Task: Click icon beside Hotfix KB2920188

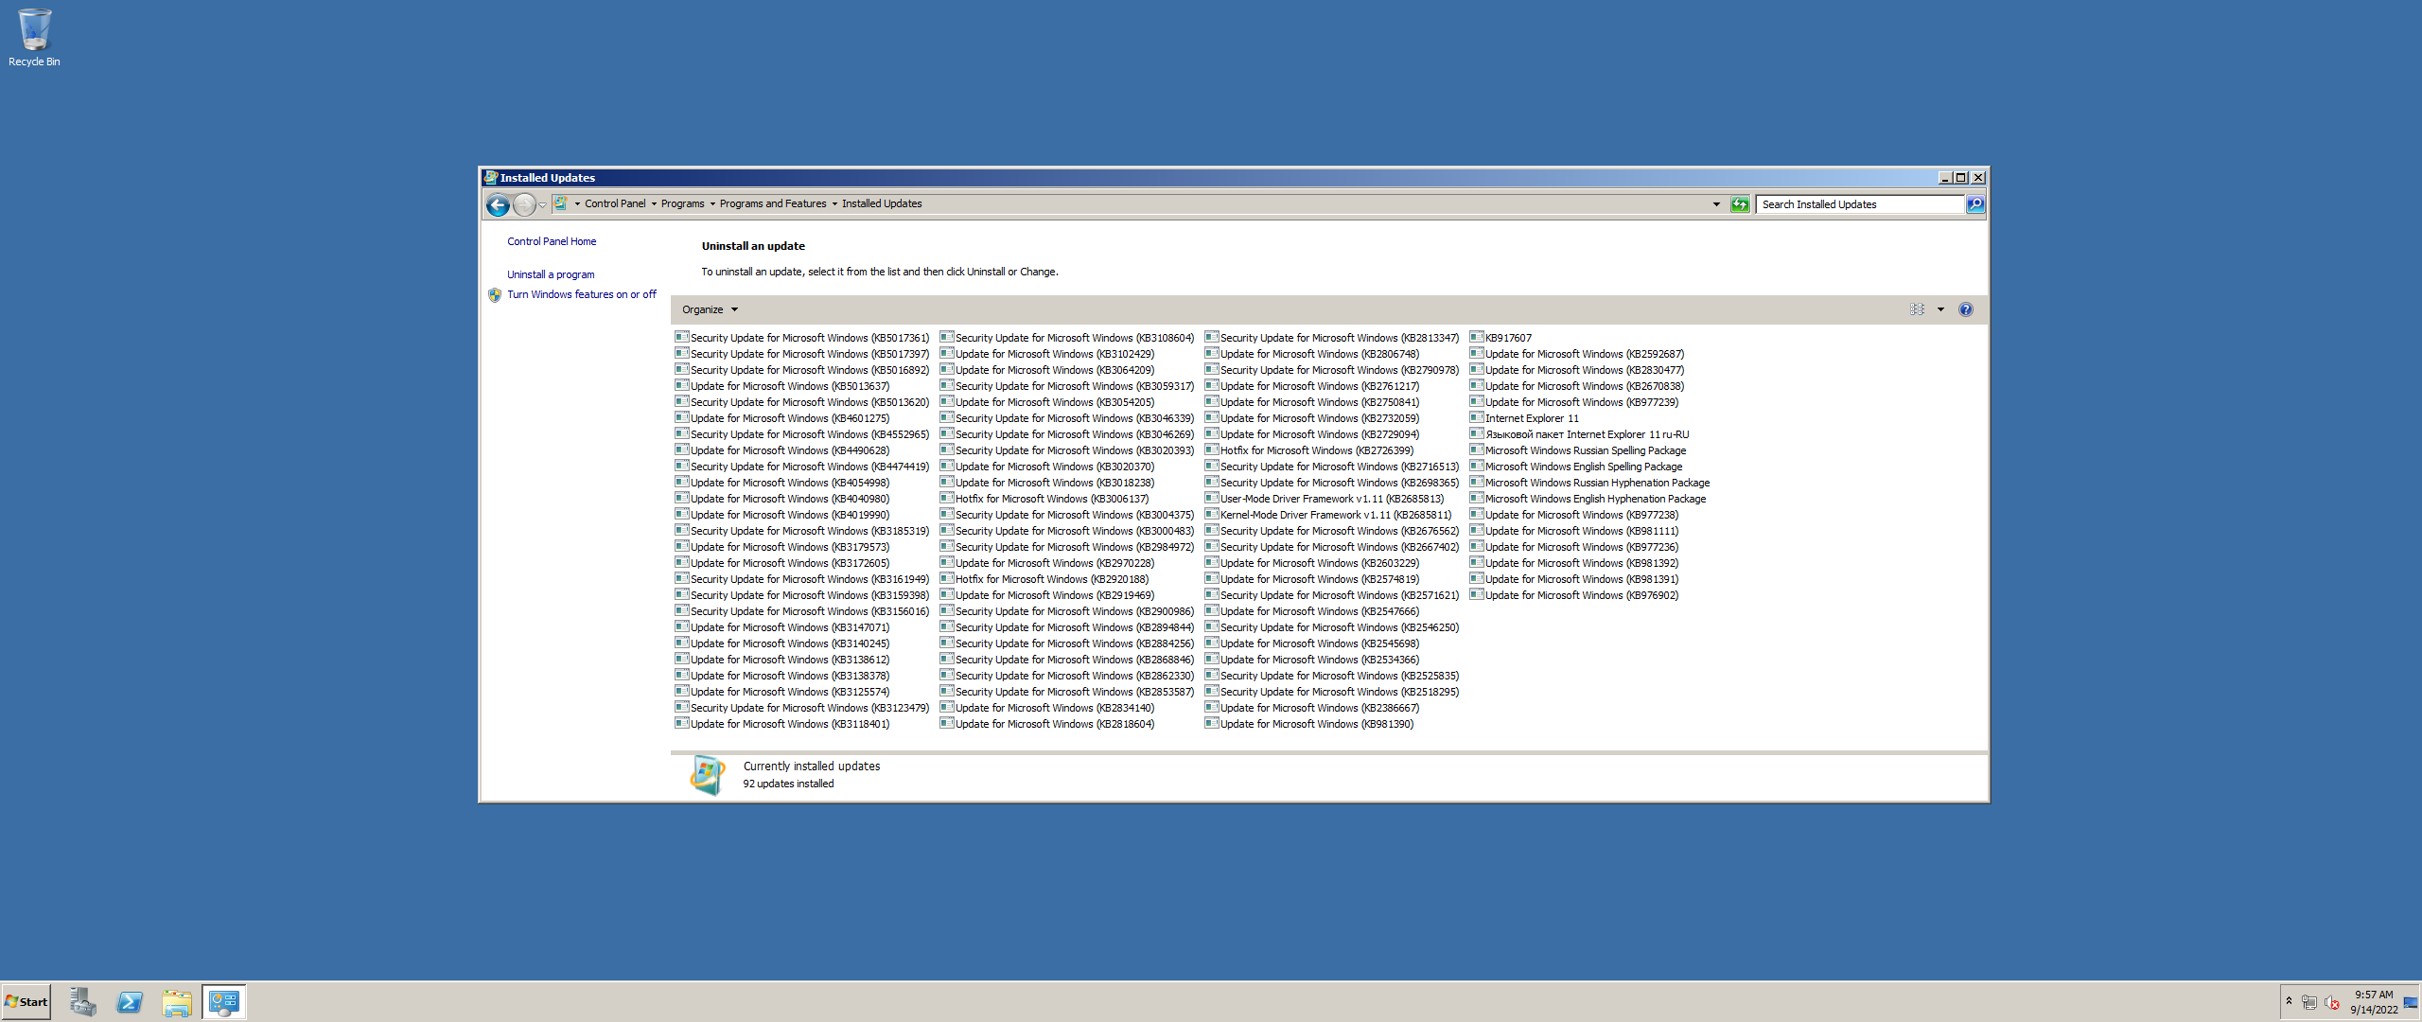Action: coord(946,578)
